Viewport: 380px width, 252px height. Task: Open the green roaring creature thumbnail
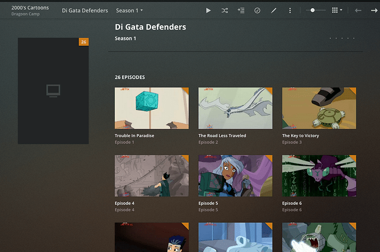point(319,237)
